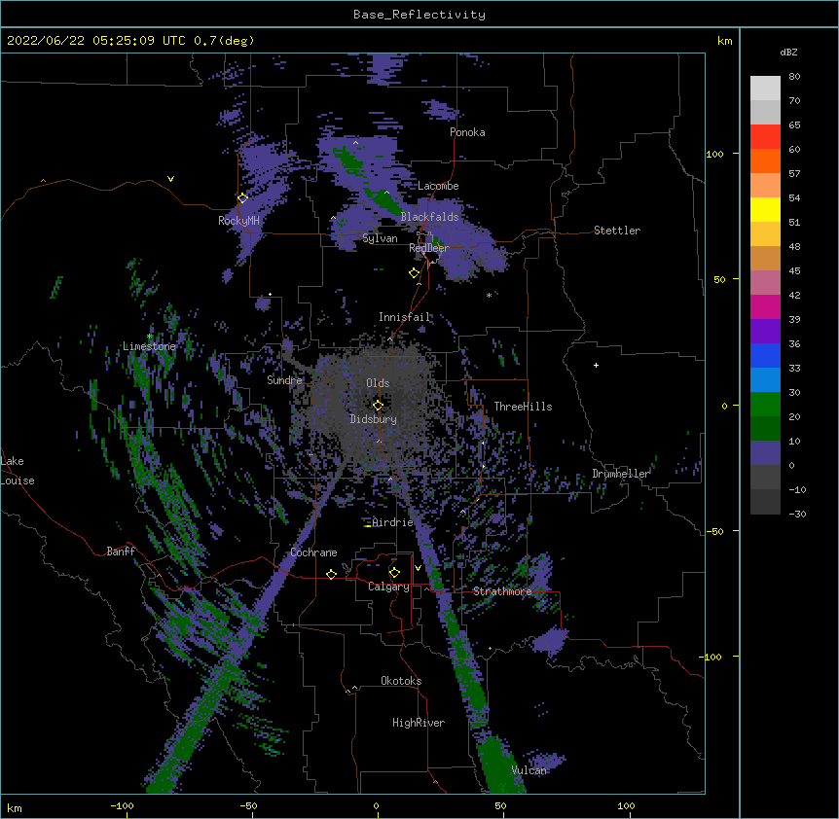Select the purple 36-39 dBZ legend swatch
839x819 pixels.
[x=765, y=332]
